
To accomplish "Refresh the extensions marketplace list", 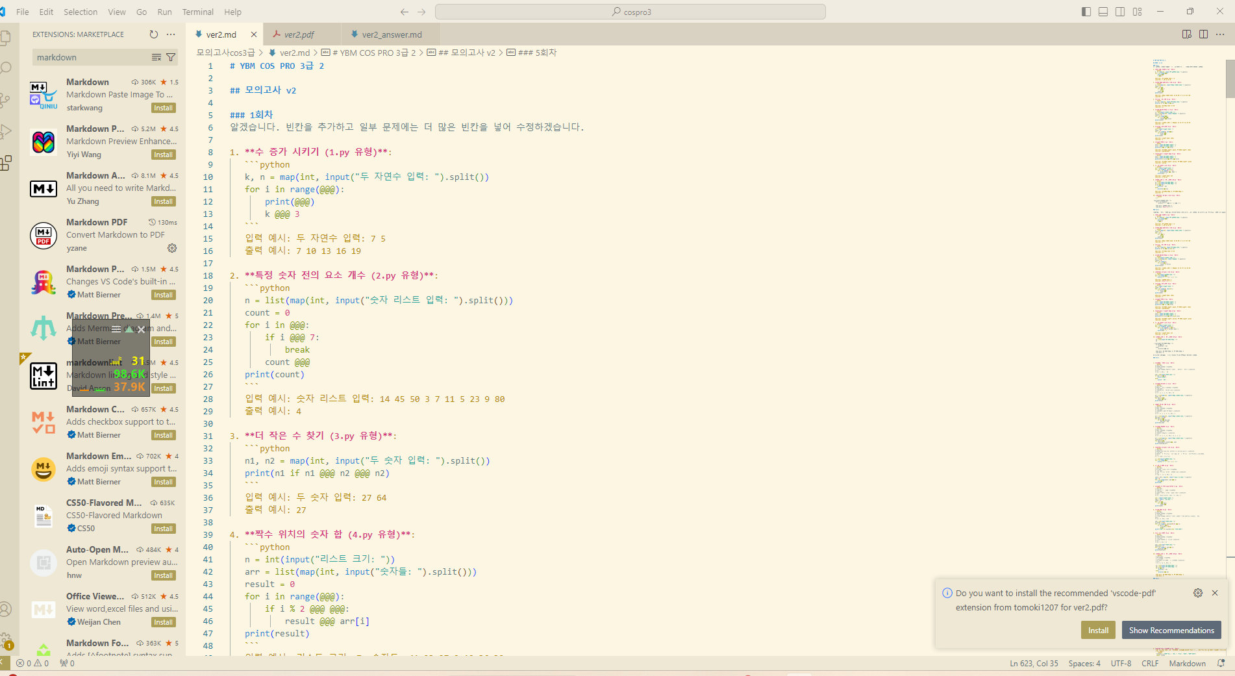I will click(154, 34).
